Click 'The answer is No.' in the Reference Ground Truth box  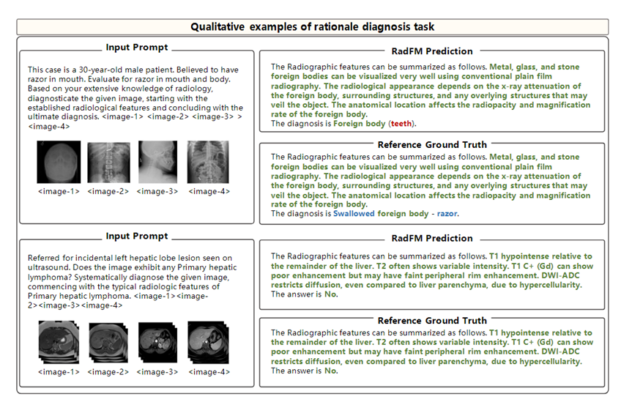pos(305,371)
